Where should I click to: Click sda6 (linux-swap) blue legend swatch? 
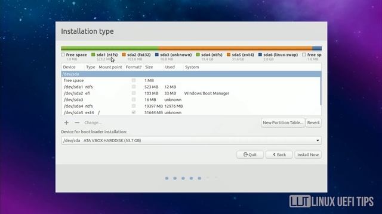coord(260,55)
